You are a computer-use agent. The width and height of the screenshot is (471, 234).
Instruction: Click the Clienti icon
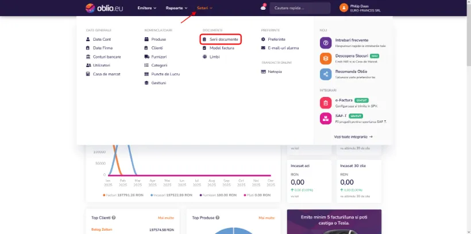tap(146, 48)
